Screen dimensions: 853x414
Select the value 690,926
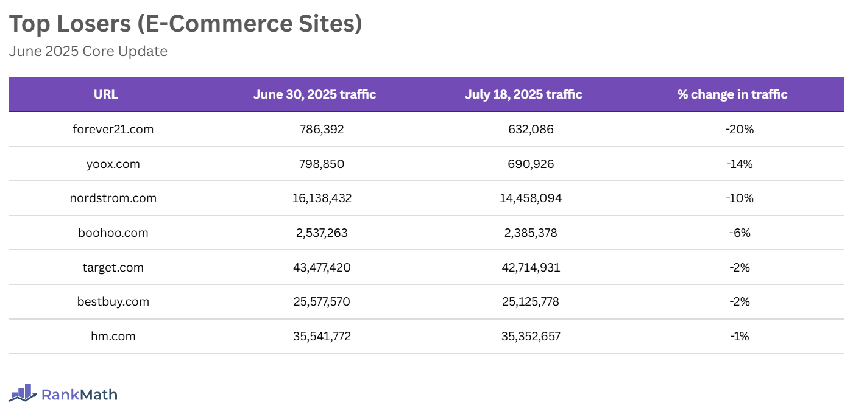[531, 164]
